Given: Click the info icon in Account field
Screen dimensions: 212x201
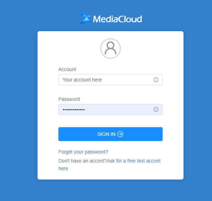Looking at the screenshot, I should click(156, 80).
